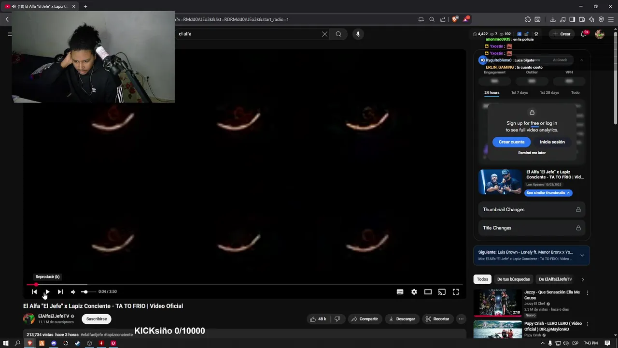Click the Descargar download button
The width and height of the screenshot is (618, 348).
402,319
